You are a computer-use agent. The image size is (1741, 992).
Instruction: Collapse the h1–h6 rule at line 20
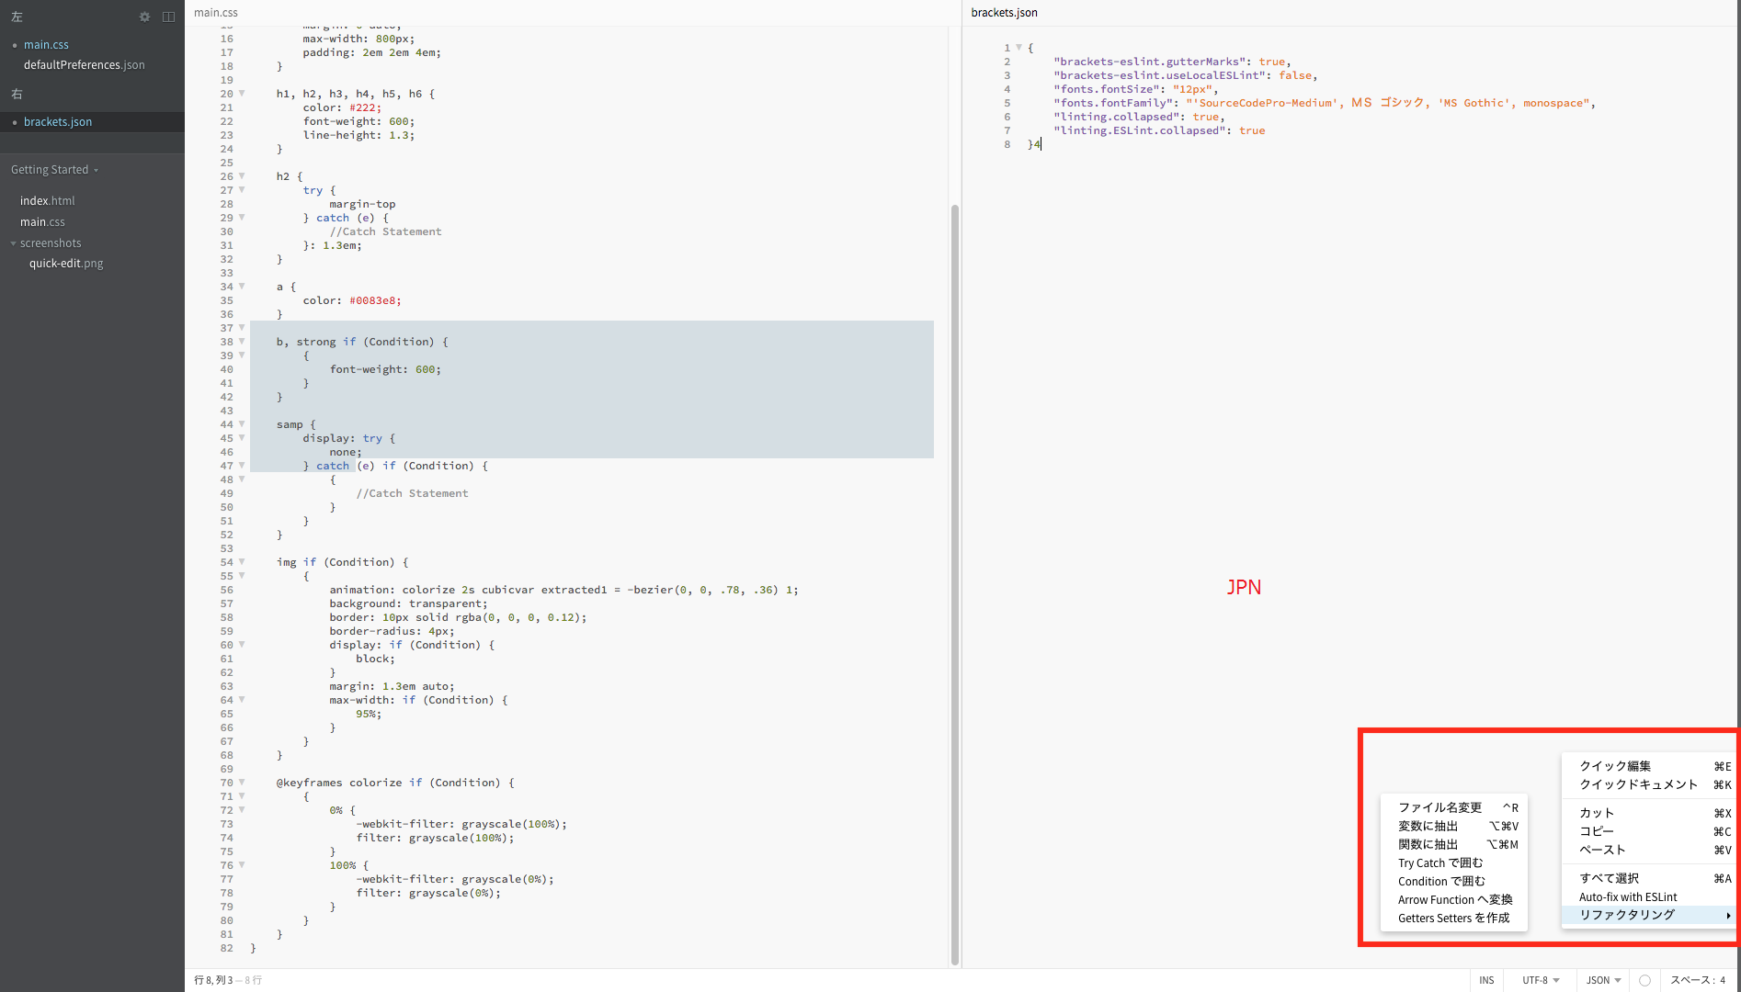coord(242,94)
